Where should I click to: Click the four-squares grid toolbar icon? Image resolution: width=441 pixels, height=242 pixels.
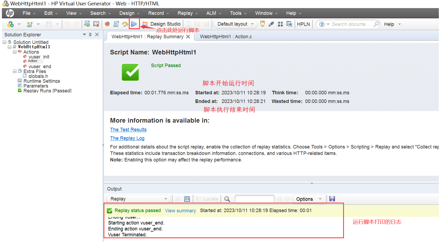(280, 24)
